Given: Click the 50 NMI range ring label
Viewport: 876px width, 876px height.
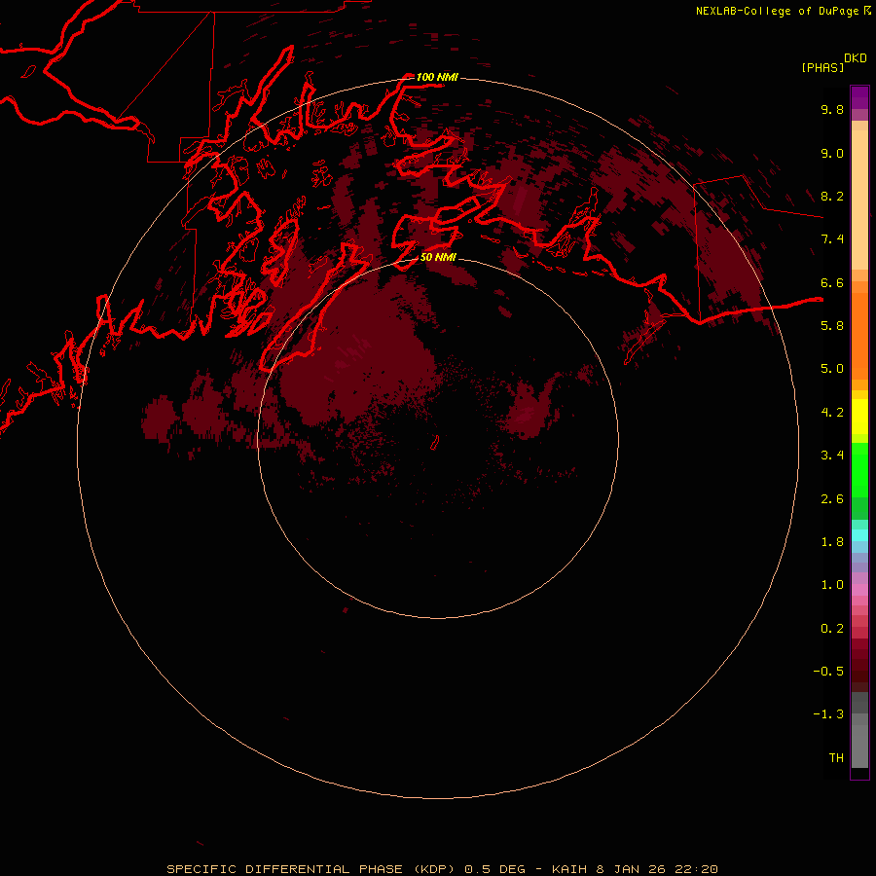Looking at the screenshot, I should tap(438, 257).
